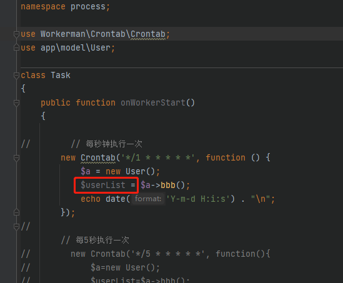343x283 pixels.
Task: Click '$a' in '$a = new User();'
Action: [86, 171]
